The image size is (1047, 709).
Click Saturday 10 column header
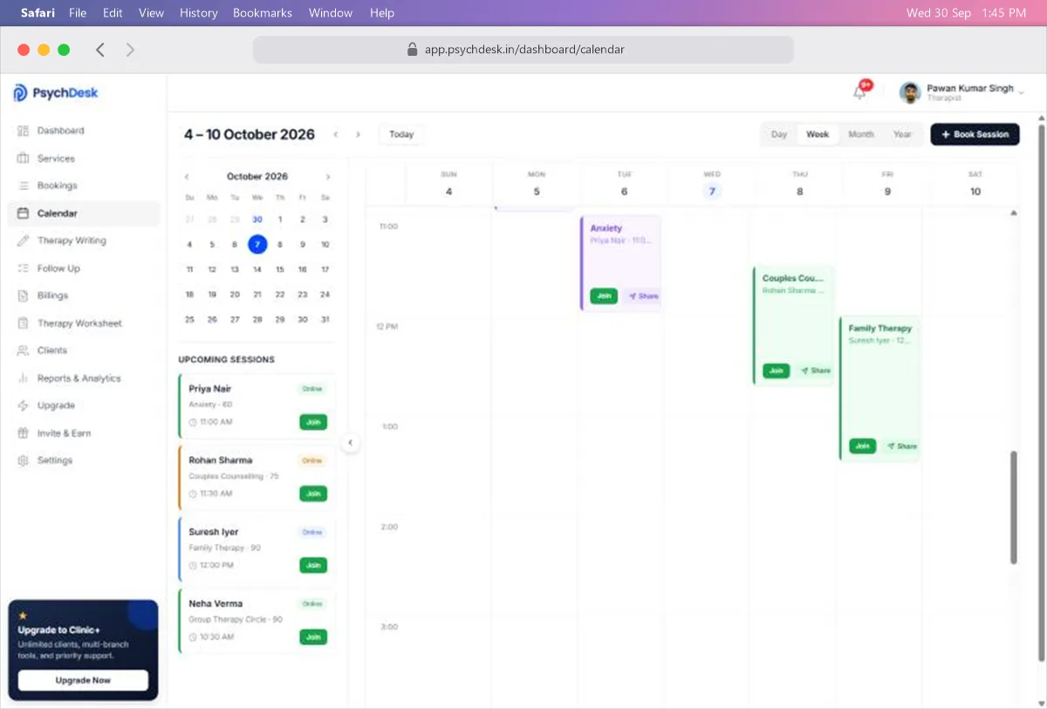[x=975, y=184]
